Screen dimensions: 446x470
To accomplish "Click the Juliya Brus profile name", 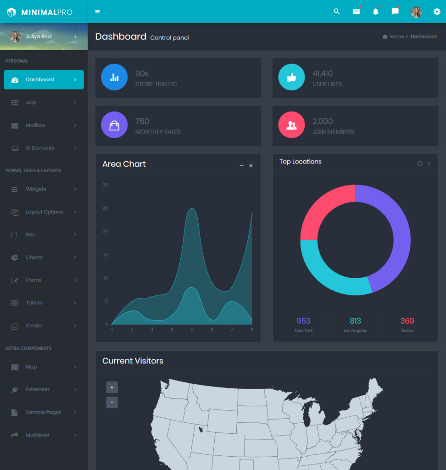I will [x=39, y=37].
